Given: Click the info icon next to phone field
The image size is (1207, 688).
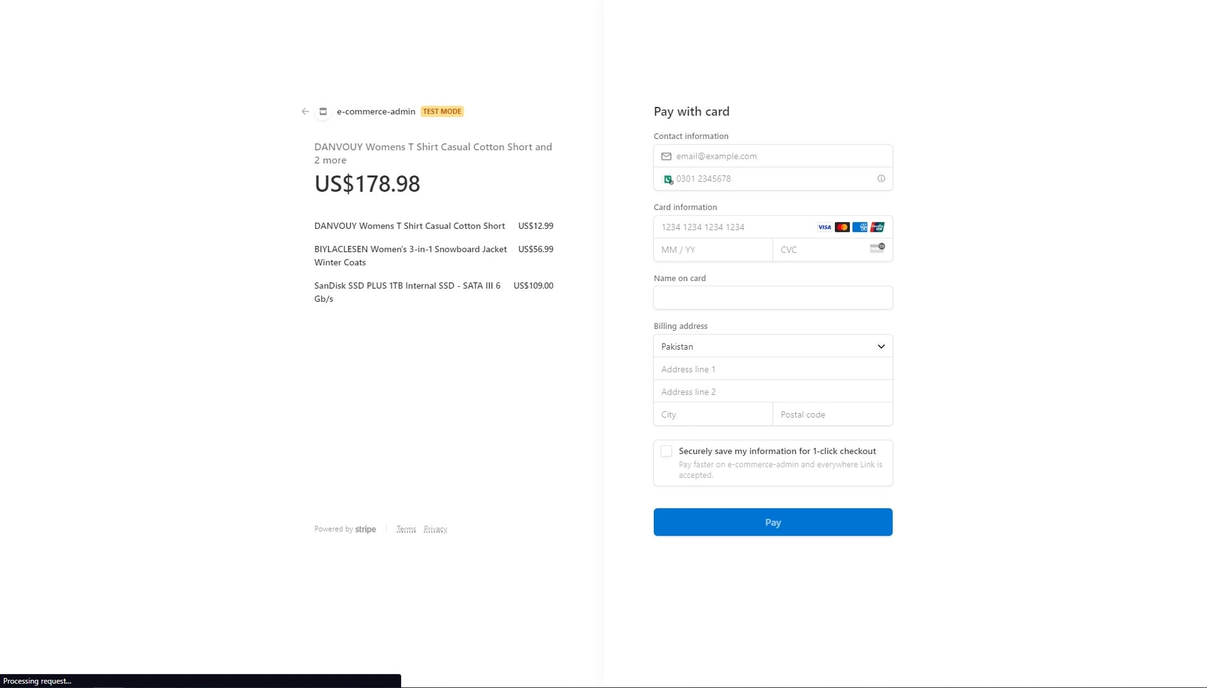Looking at the screenshot, I should pos(881,178).
